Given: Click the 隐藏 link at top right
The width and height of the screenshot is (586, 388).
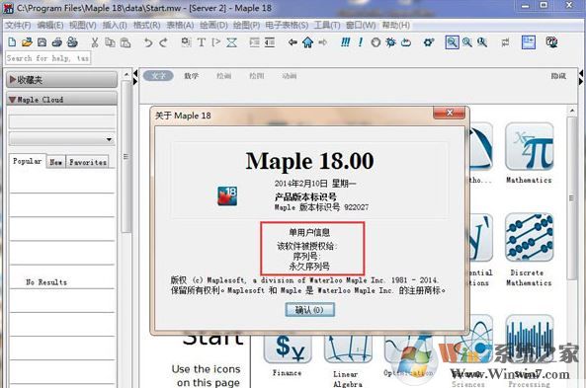Looking at the screenshot, I should [558, 76].
